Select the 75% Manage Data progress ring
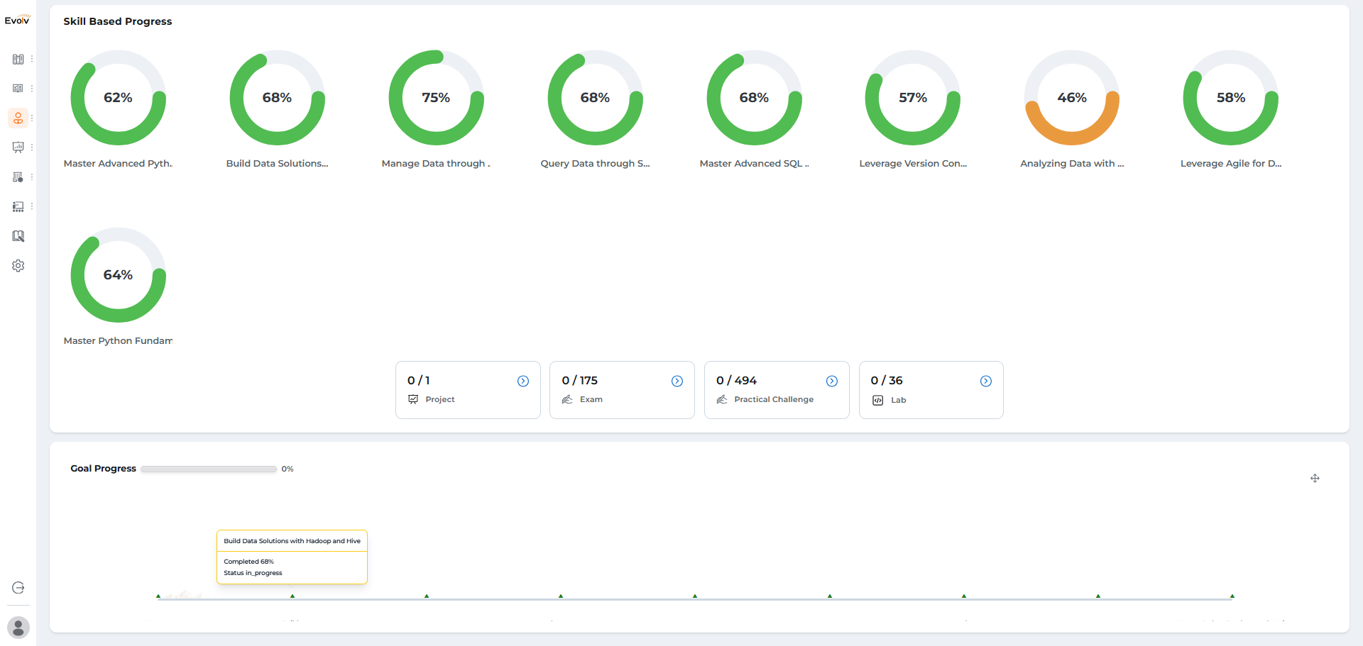The image size is (1363, 646). coord(436,98)
